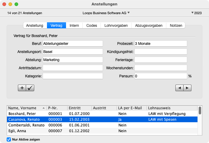209x143 pixels.
Task: Open the Abzugsvorgaben tab
Action: (149, 26)
